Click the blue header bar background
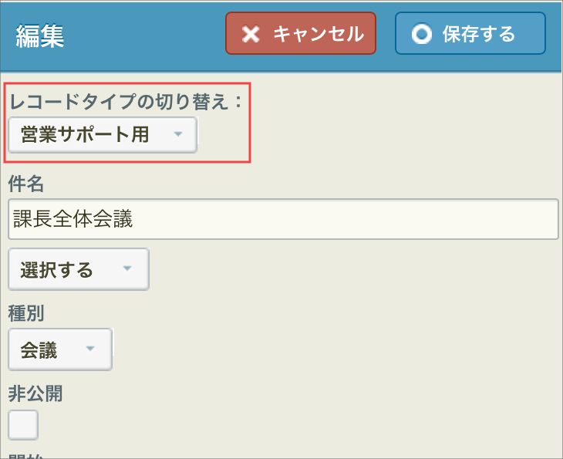The image size is (563, 459). pos(147,35)
